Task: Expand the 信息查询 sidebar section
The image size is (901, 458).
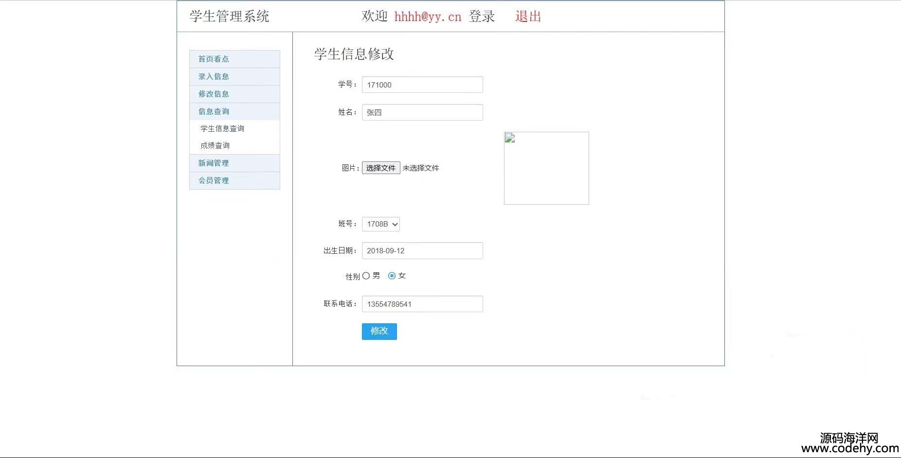Action: [214, 111]
